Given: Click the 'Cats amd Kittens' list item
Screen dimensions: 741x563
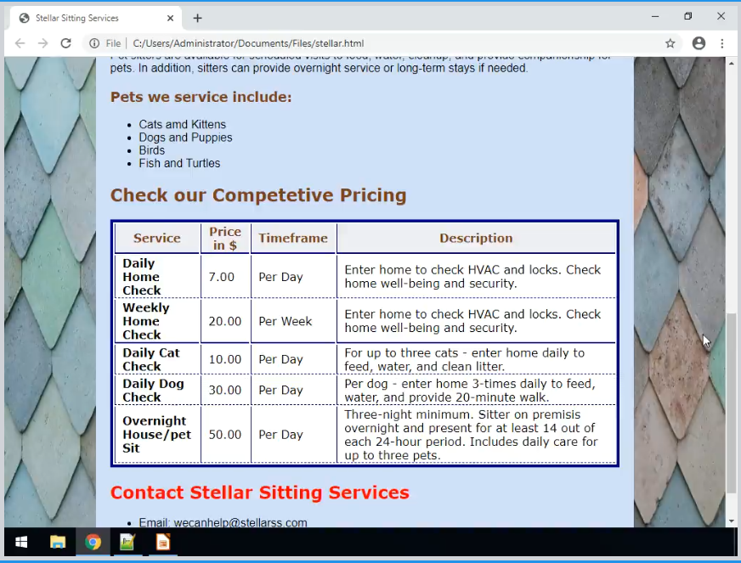Looking at the screenshot, I should coord(183,124).
